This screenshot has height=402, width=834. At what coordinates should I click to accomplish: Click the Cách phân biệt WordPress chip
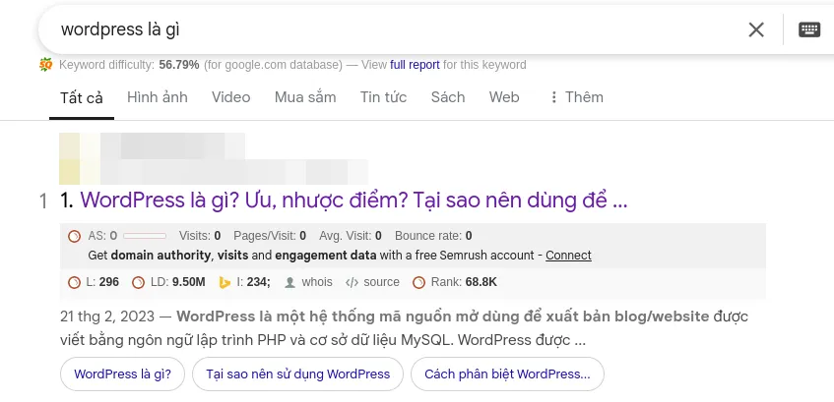click(x=507, y=373)
